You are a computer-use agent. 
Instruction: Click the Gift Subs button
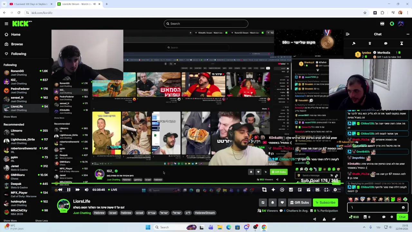(x=299, y=203)
